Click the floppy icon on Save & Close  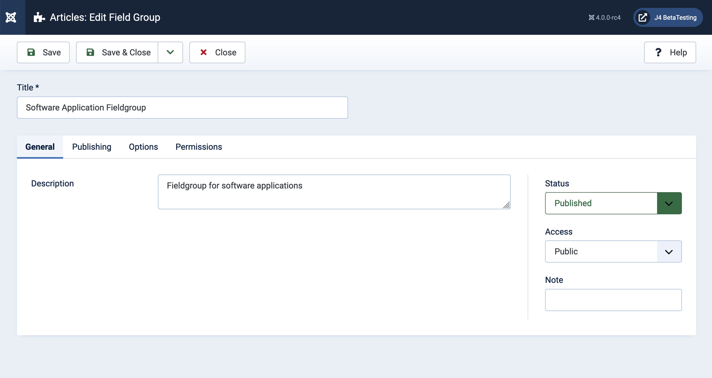tap(90, 52)
